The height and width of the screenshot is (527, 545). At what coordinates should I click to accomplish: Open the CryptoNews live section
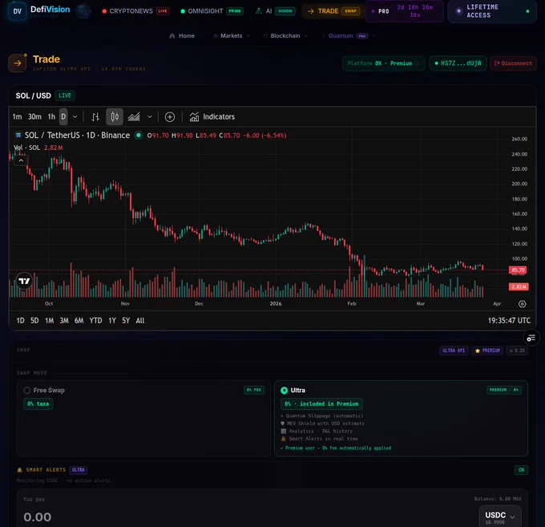(135, 11)
